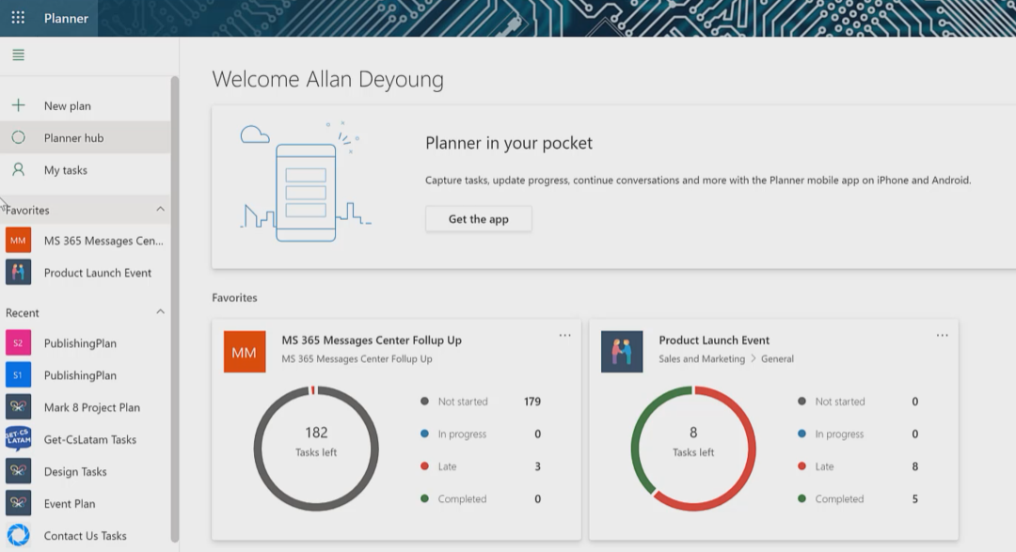
Task: Open more options on MS 365 Messages card
Action: point(565,335)
